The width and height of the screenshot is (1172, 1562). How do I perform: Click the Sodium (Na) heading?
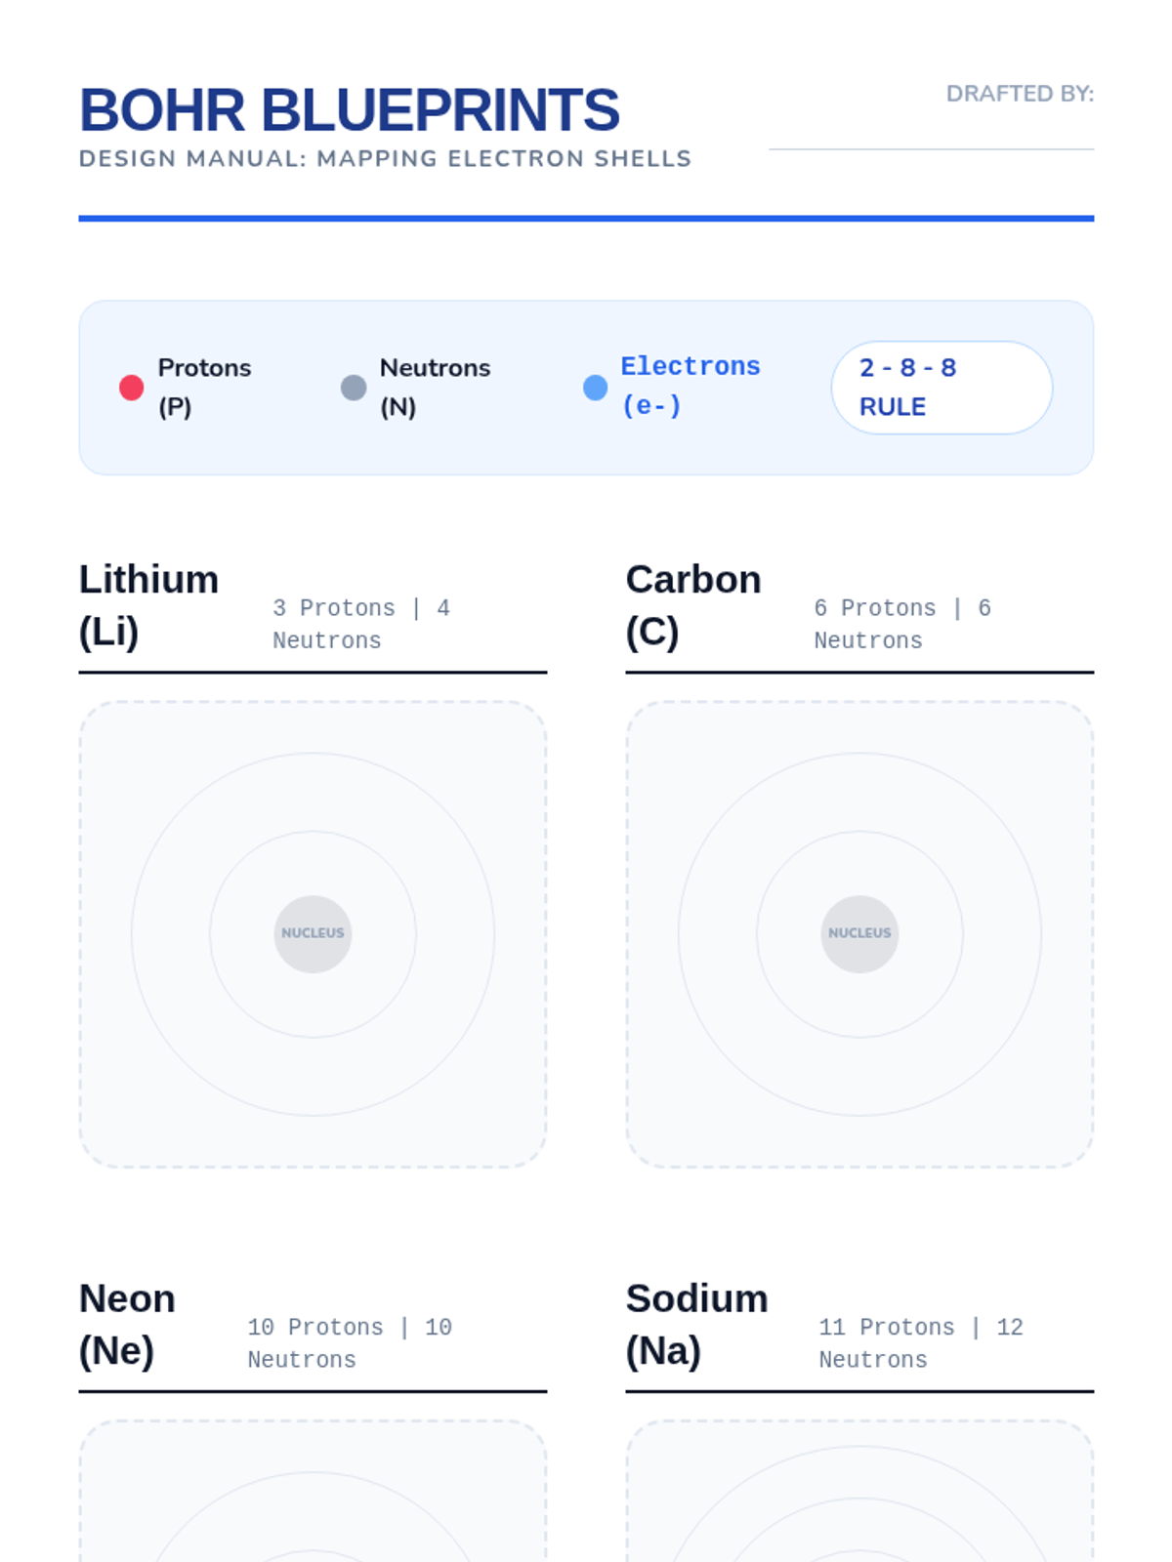pyautogui.click(x=696, y=1325)
